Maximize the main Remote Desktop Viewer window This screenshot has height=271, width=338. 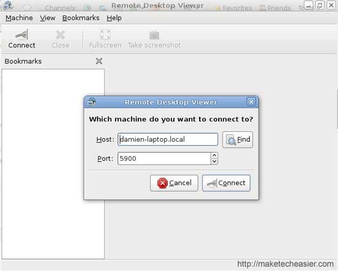320,5
